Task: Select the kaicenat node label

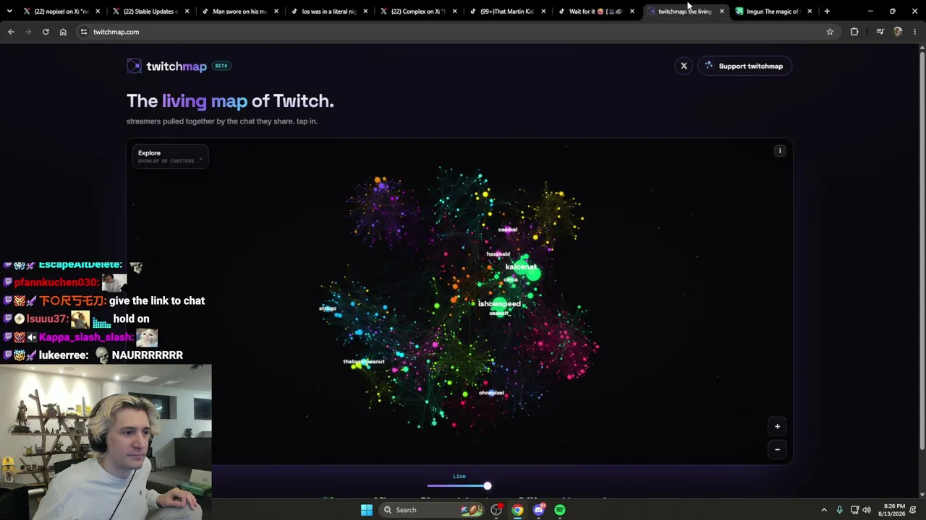Action: 521,267
